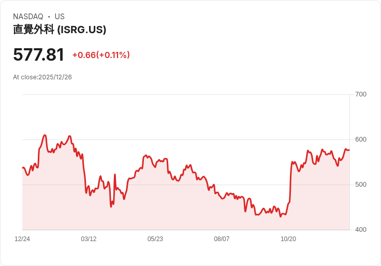Click the steep vertical jump near 10/20

click(x=290, y=181)
